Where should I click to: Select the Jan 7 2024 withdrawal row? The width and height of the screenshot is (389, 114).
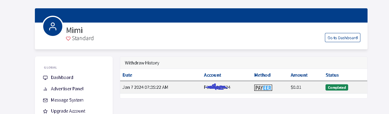[x=244, y=88]
